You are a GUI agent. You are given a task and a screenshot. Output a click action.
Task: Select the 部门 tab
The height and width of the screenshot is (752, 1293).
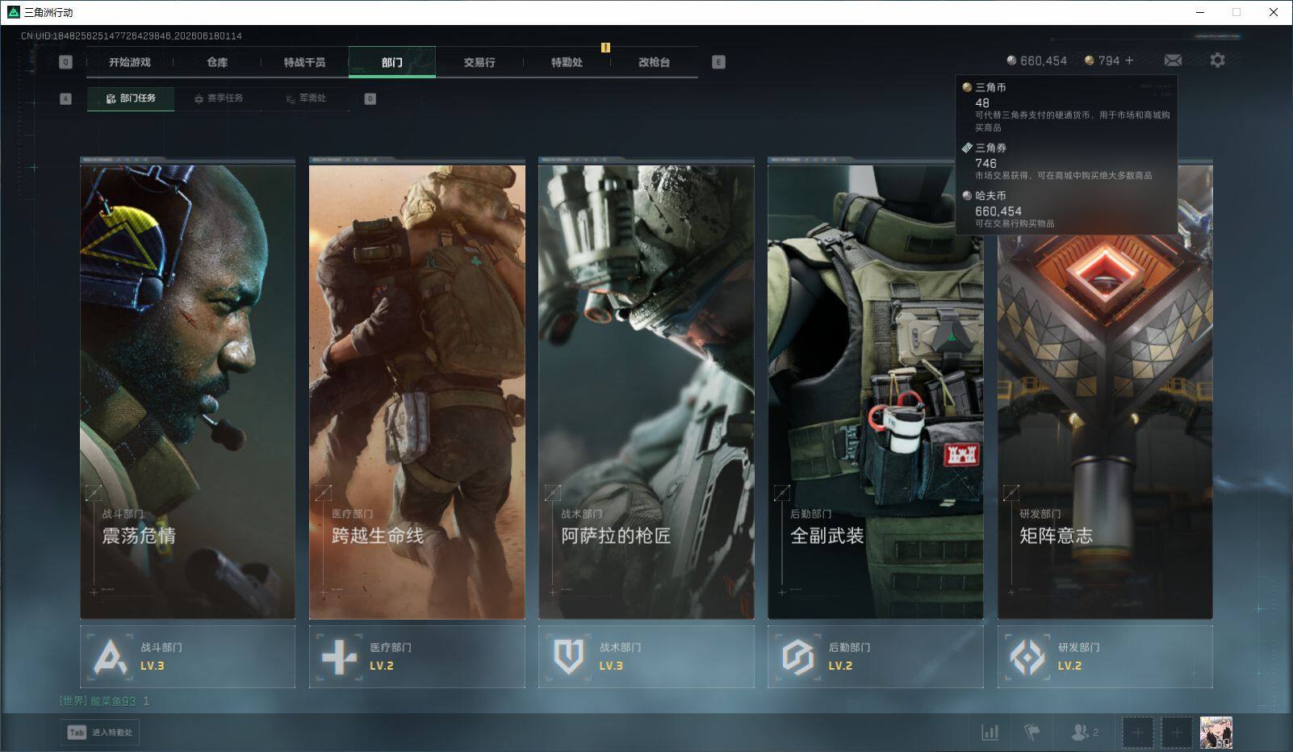tap(392, 62)
